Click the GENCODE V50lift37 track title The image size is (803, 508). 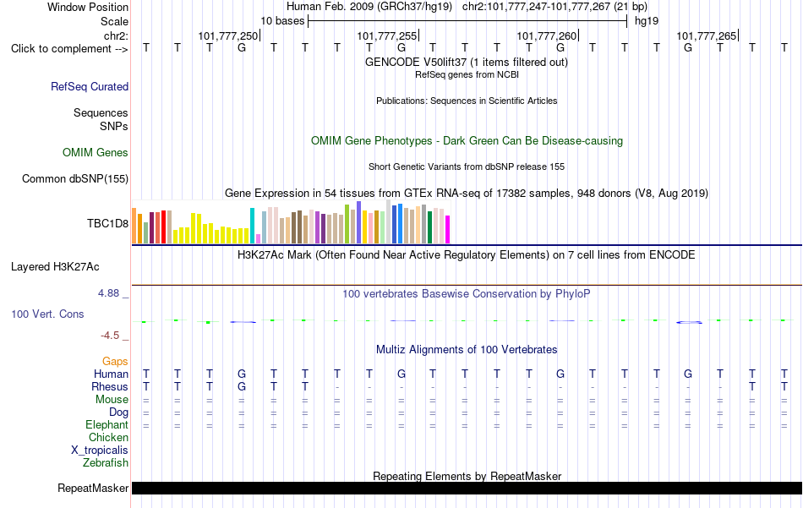(467, 62)
